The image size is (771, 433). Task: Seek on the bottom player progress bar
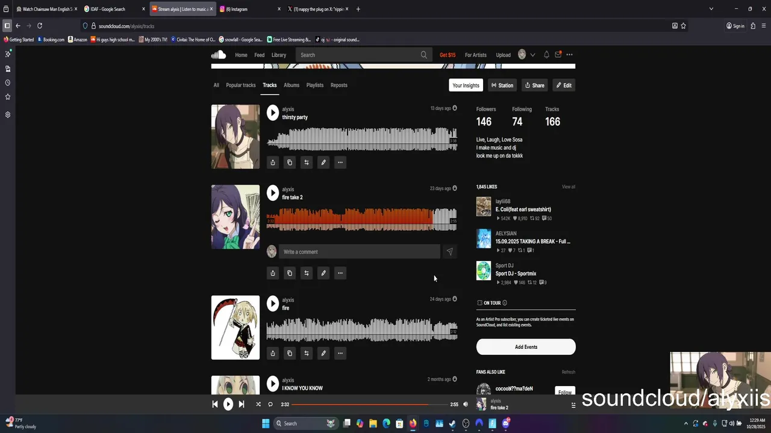369,404
